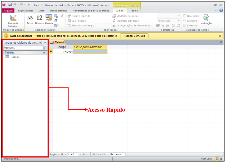
Task: Open the Validação rules icon
Action: 206,20
